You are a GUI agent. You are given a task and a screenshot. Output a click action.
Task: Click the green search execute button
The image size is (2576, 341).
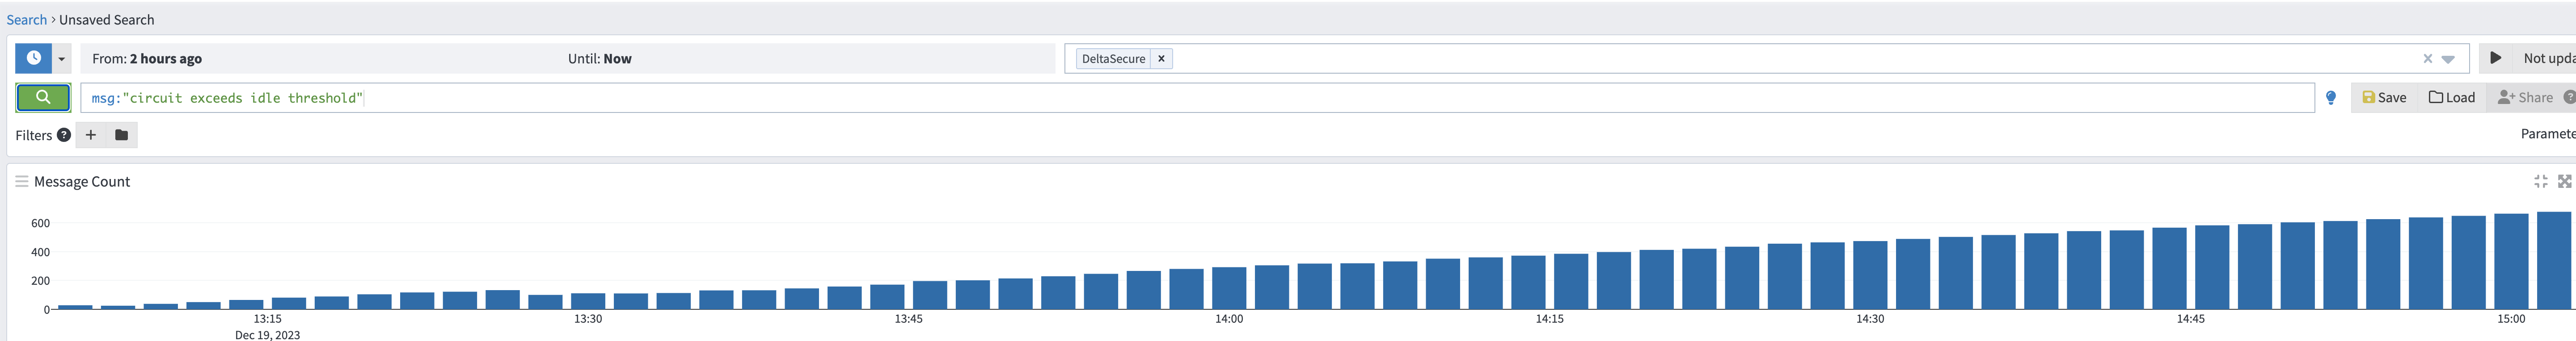click(43, 98)
